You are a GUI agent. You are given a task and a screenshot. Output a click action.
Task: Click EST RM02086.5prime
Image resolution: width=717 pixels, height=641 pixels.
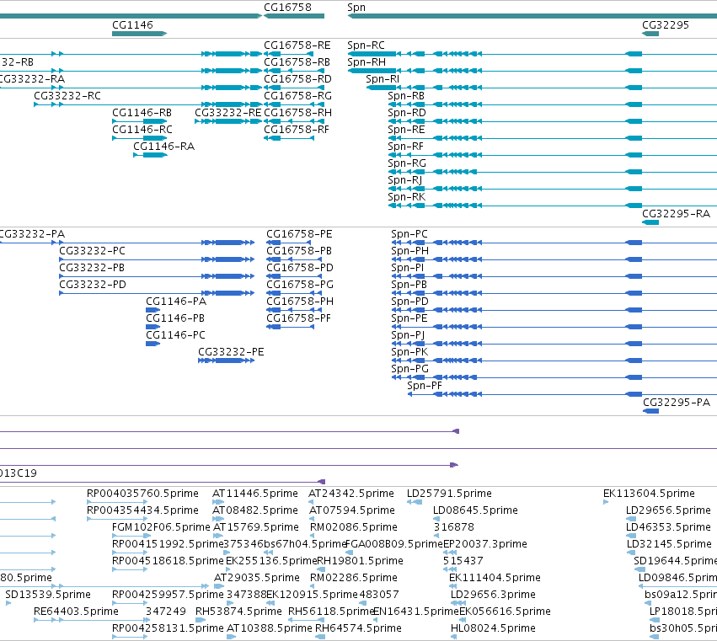(x=354, y=527)
